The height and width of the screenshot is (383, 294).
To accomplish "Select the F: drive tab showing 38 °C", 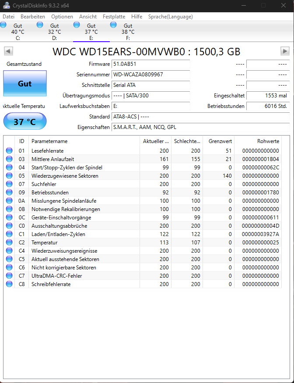I will (128, 32).
